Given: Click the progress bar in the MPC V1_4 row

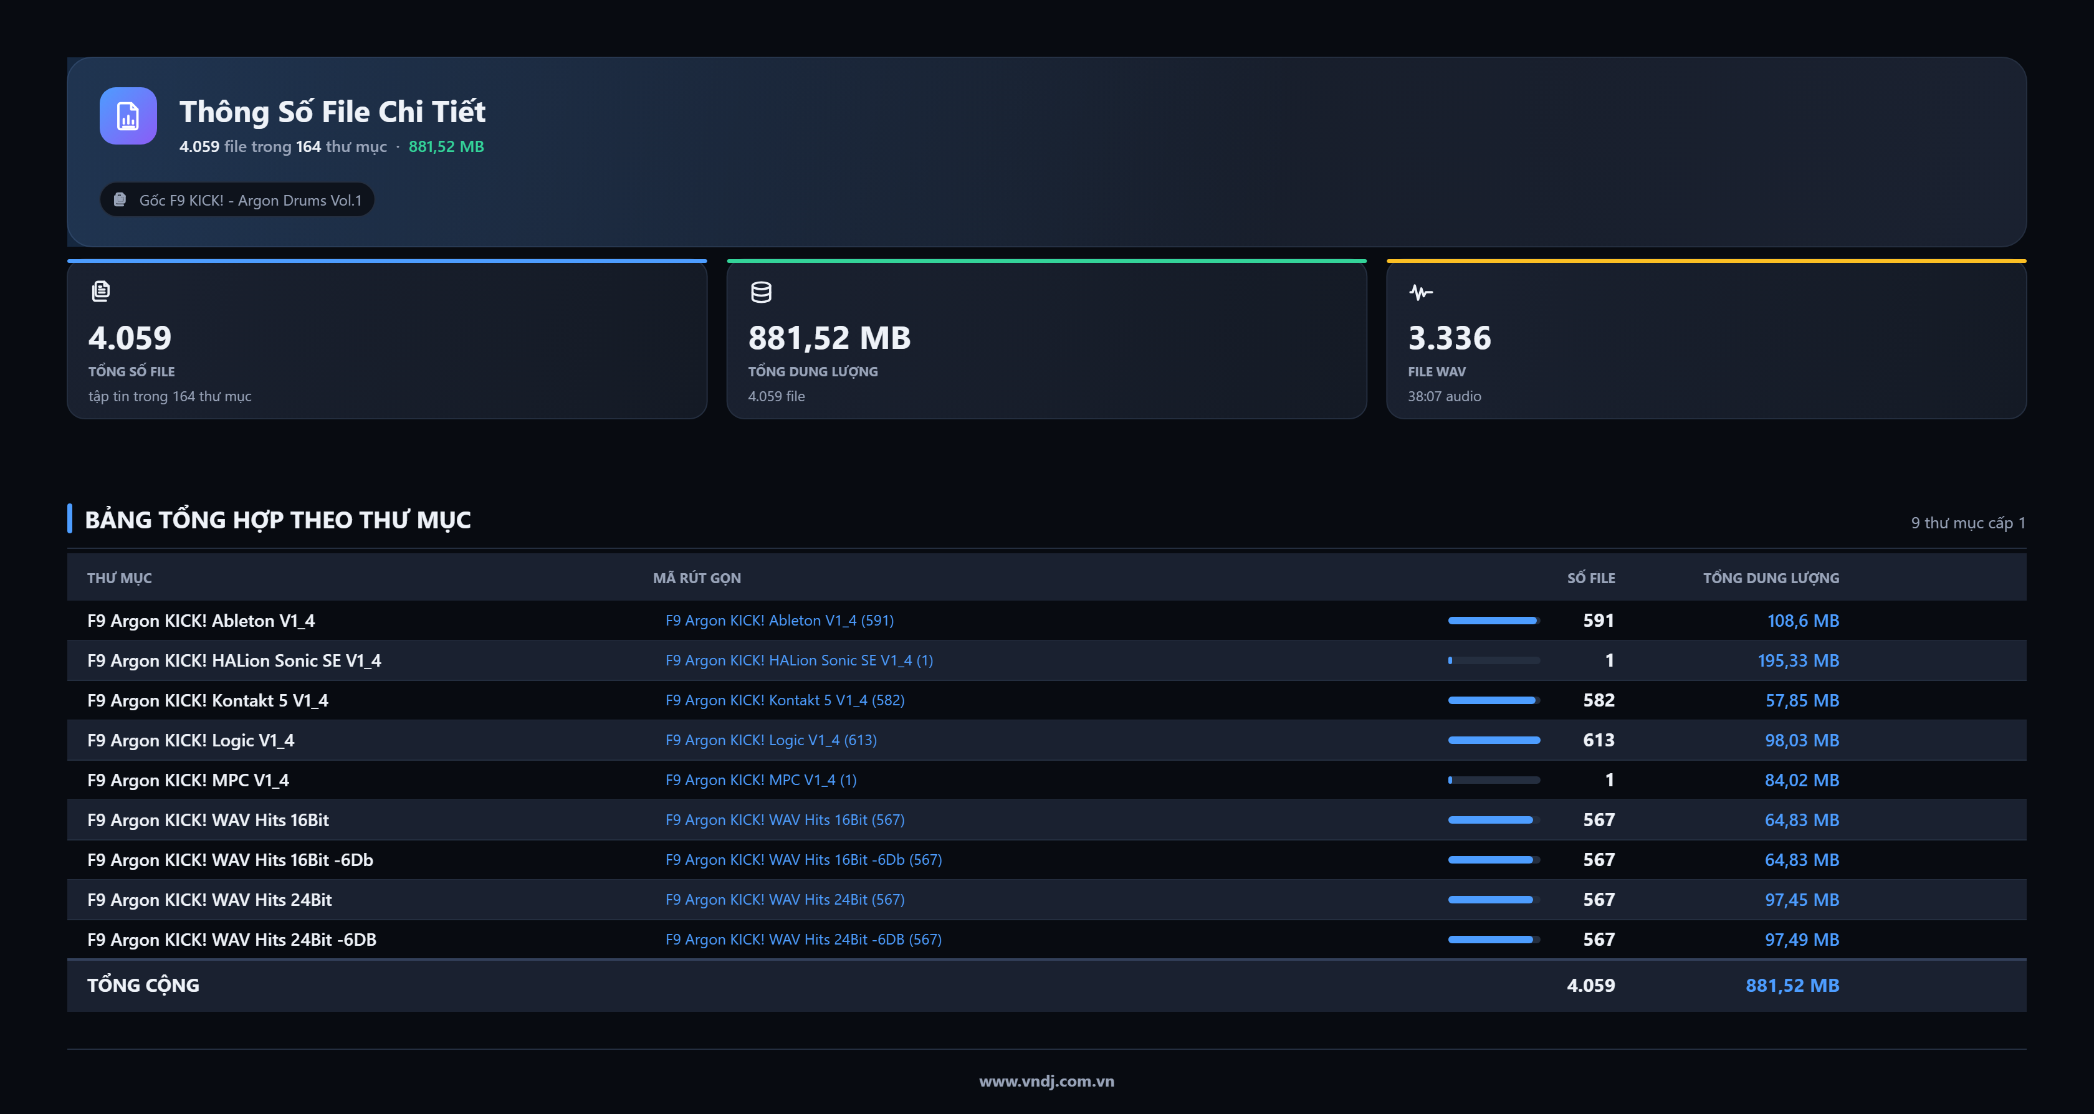Looking at the screenshot, I should click(1493, 779).
